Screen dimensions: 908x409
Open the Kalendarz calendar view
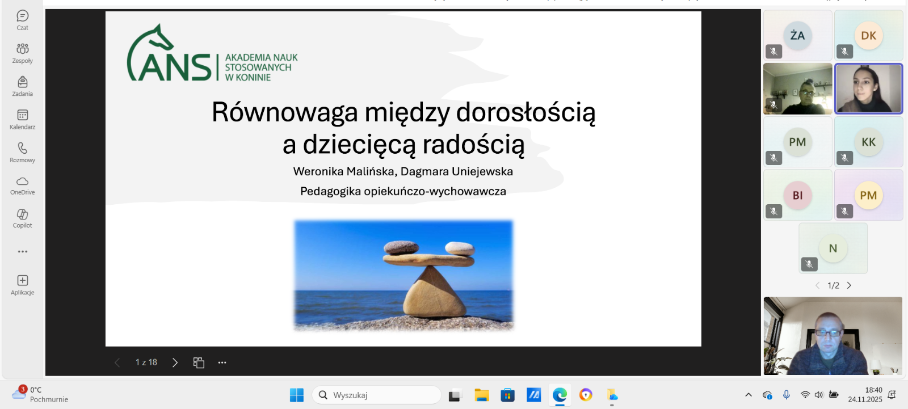click(22, 119)
